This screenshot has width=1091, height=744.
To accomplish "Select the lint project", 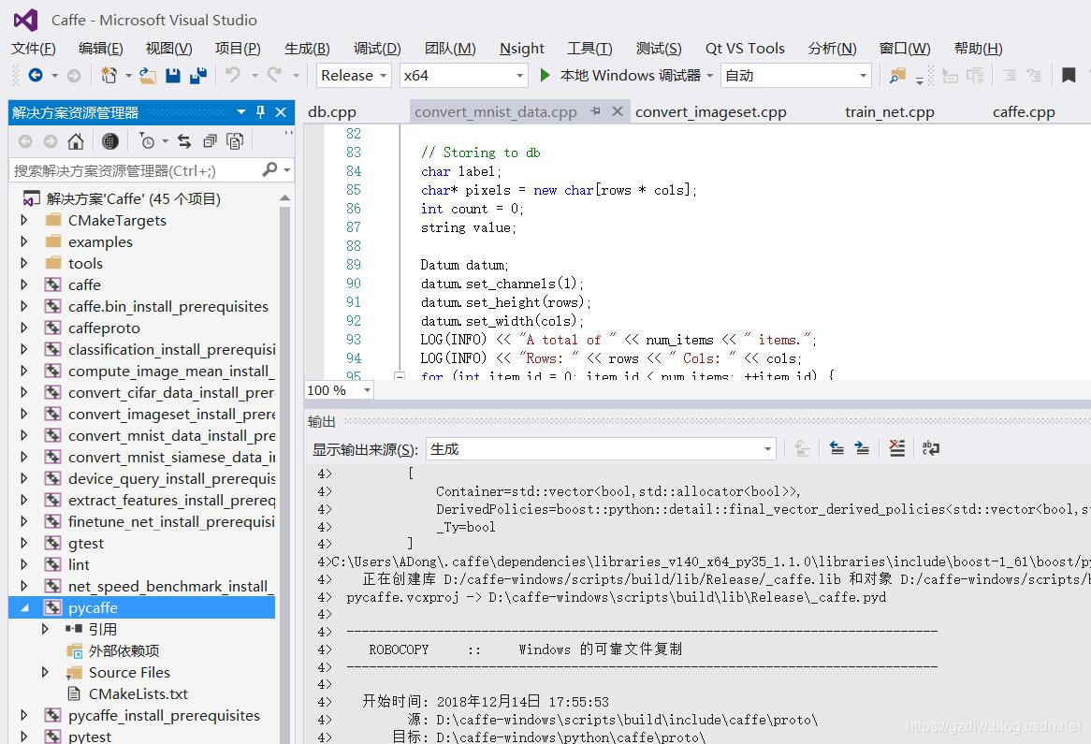I will (79, 565).
